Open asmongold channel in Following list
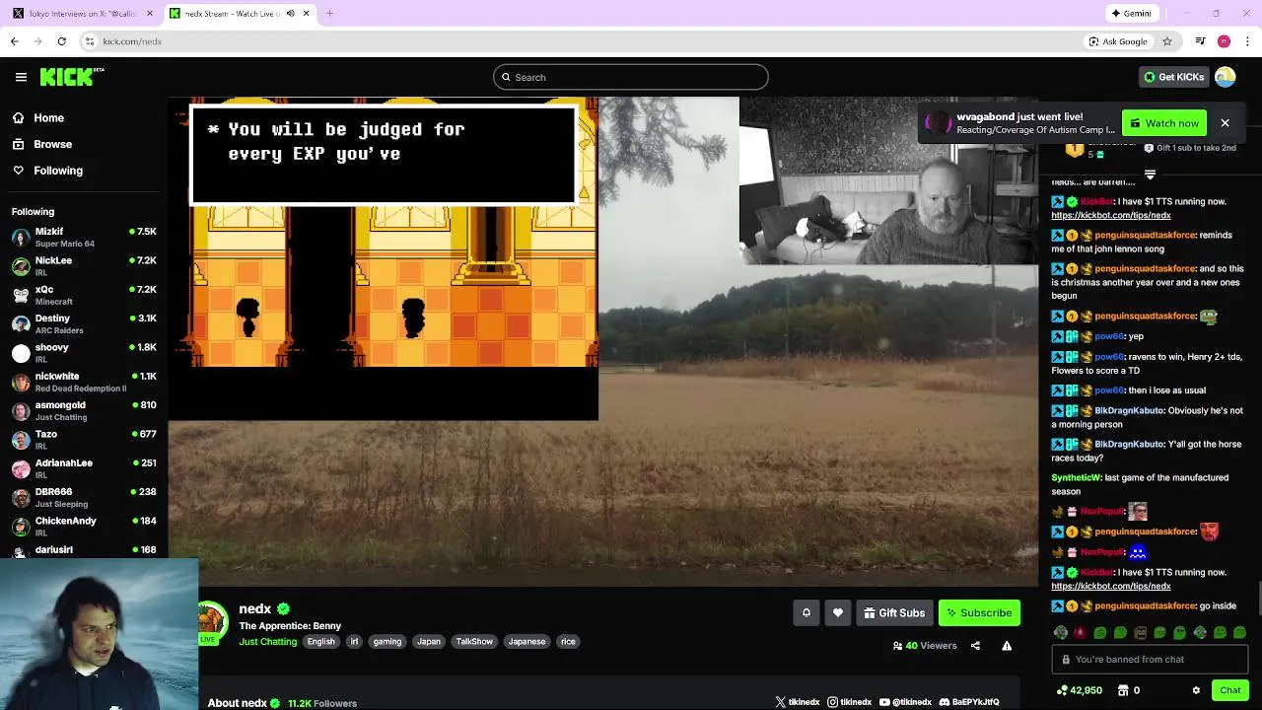Image resolution: width=1262 pixels, height=710 pixels. pos(84,411)
